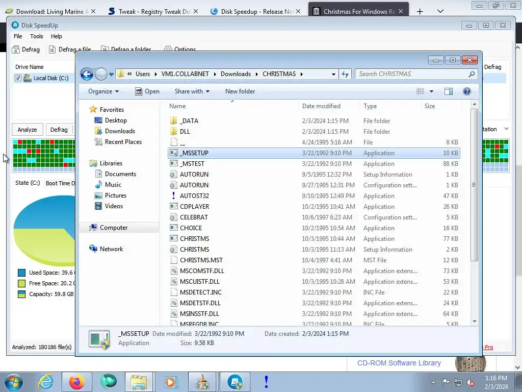
Task: Open the Tools menu in Disk SpeedUp
Action: (x=36, y=36)
